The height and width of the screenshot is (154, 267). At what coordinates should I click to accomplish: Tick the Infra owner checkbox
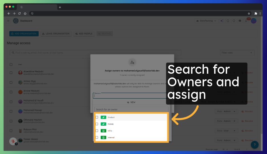pos(97,131)
